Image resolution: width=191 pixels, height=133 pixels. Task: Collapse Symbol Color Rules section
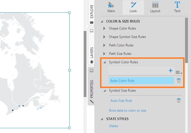[x=105, y=62]
